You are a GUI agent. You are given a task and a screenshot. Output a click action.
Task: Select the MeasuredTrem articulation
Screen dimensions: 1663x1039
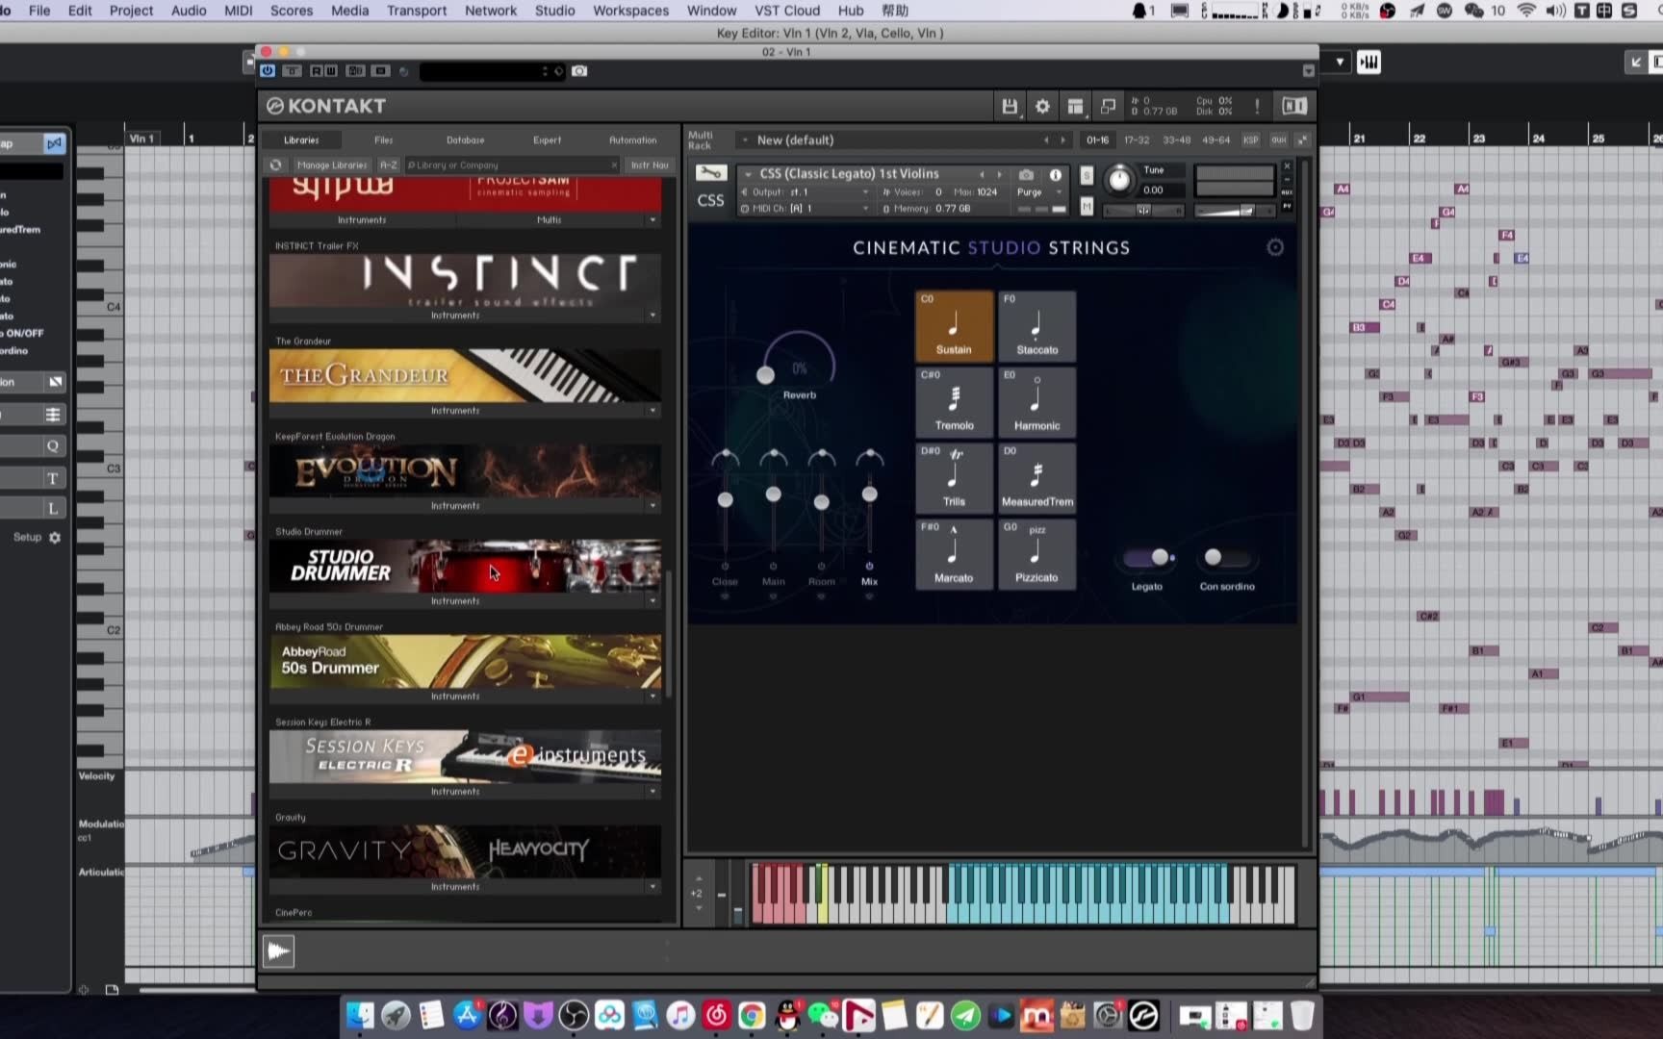(1036, 478)
